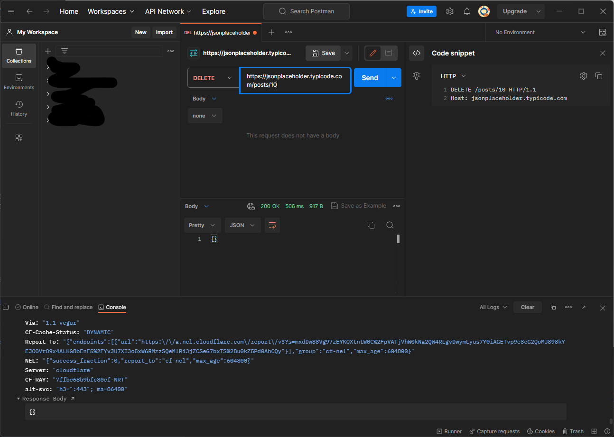Switch to the Console tab
This screenshot has height=437, width=614.
point(112,307)
